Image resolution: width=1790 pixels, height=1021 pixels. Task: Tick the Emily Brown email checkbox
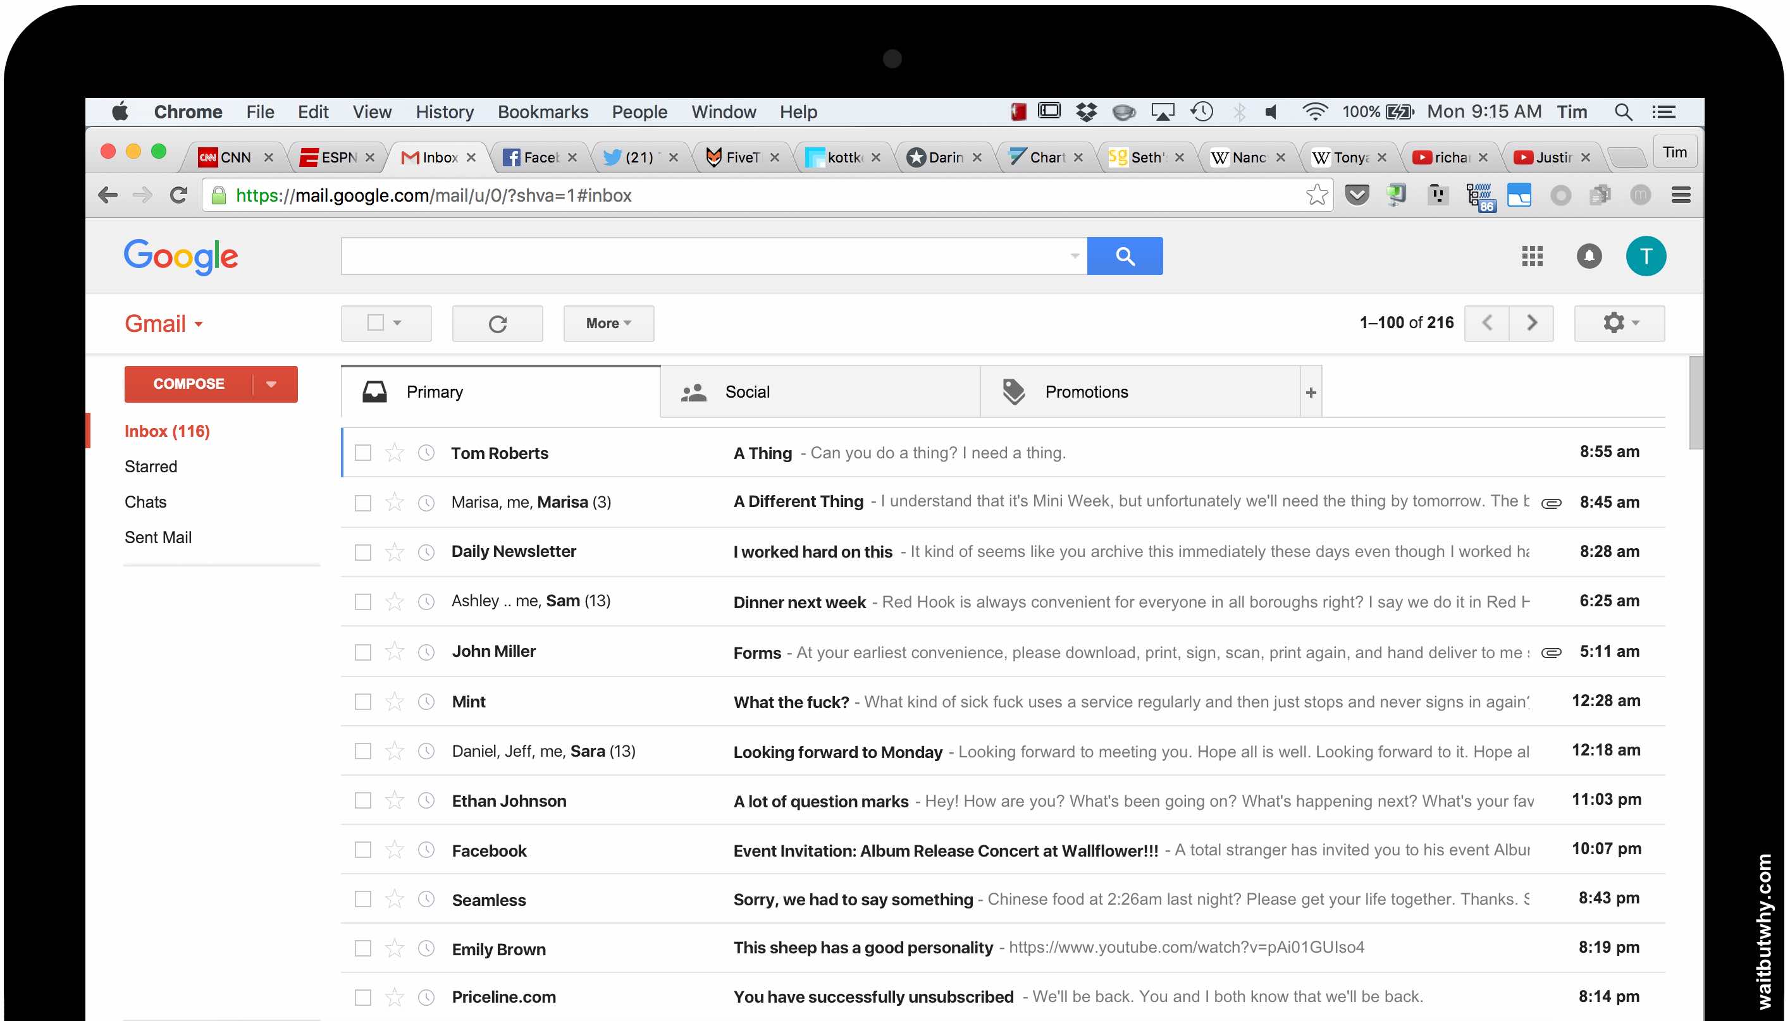point(362,949)
